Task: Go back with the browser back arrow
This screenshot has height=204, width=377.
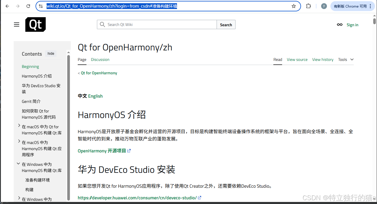Action: click(7, 6)
